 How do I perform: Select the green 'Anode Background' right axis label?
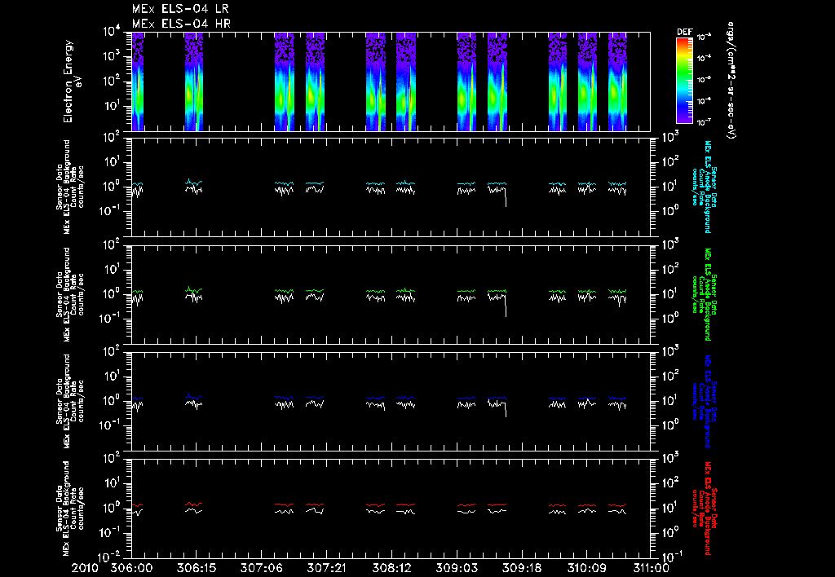pos(705,294)
